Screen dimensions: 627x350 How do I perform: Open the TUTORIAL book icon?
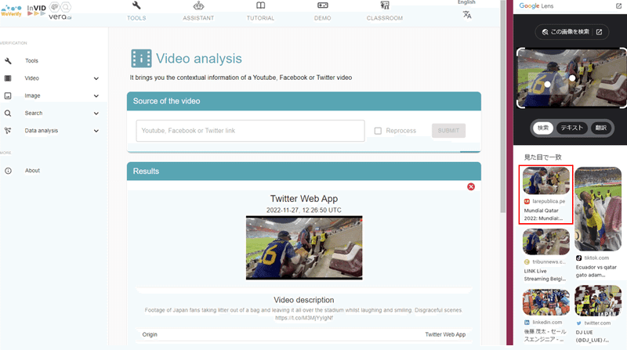coord(260,5)
